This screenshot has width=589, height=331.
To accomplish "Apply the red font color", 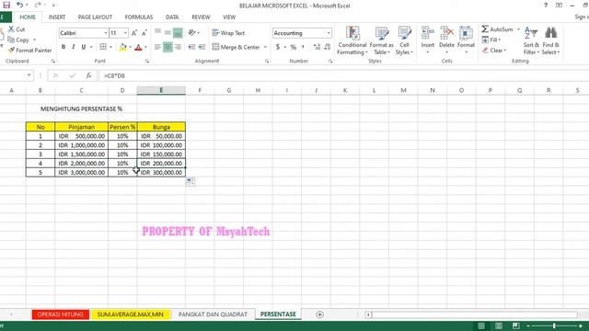I will click(x=138, y=47).
